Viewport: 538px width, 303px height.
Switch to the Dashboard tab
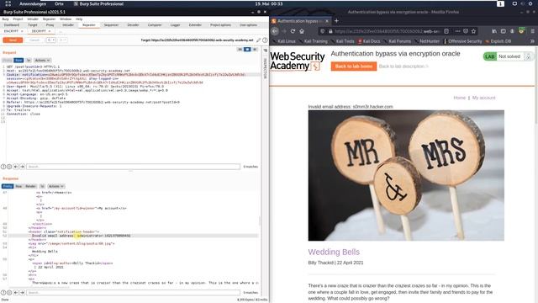pos(12,25)
